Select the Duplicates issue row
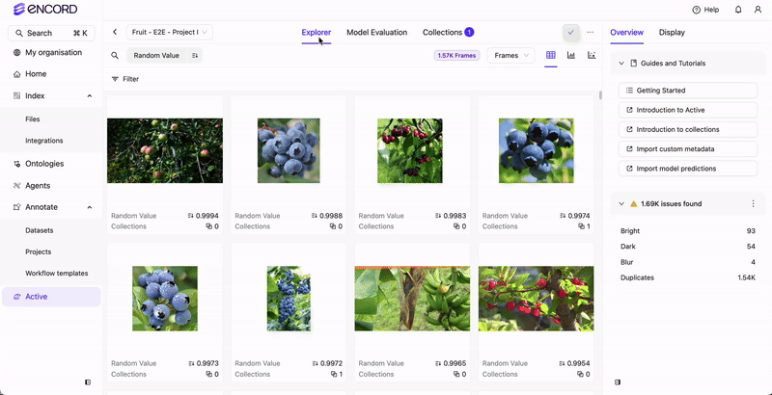Screen dimensions: 772x395 click(688, 277)
